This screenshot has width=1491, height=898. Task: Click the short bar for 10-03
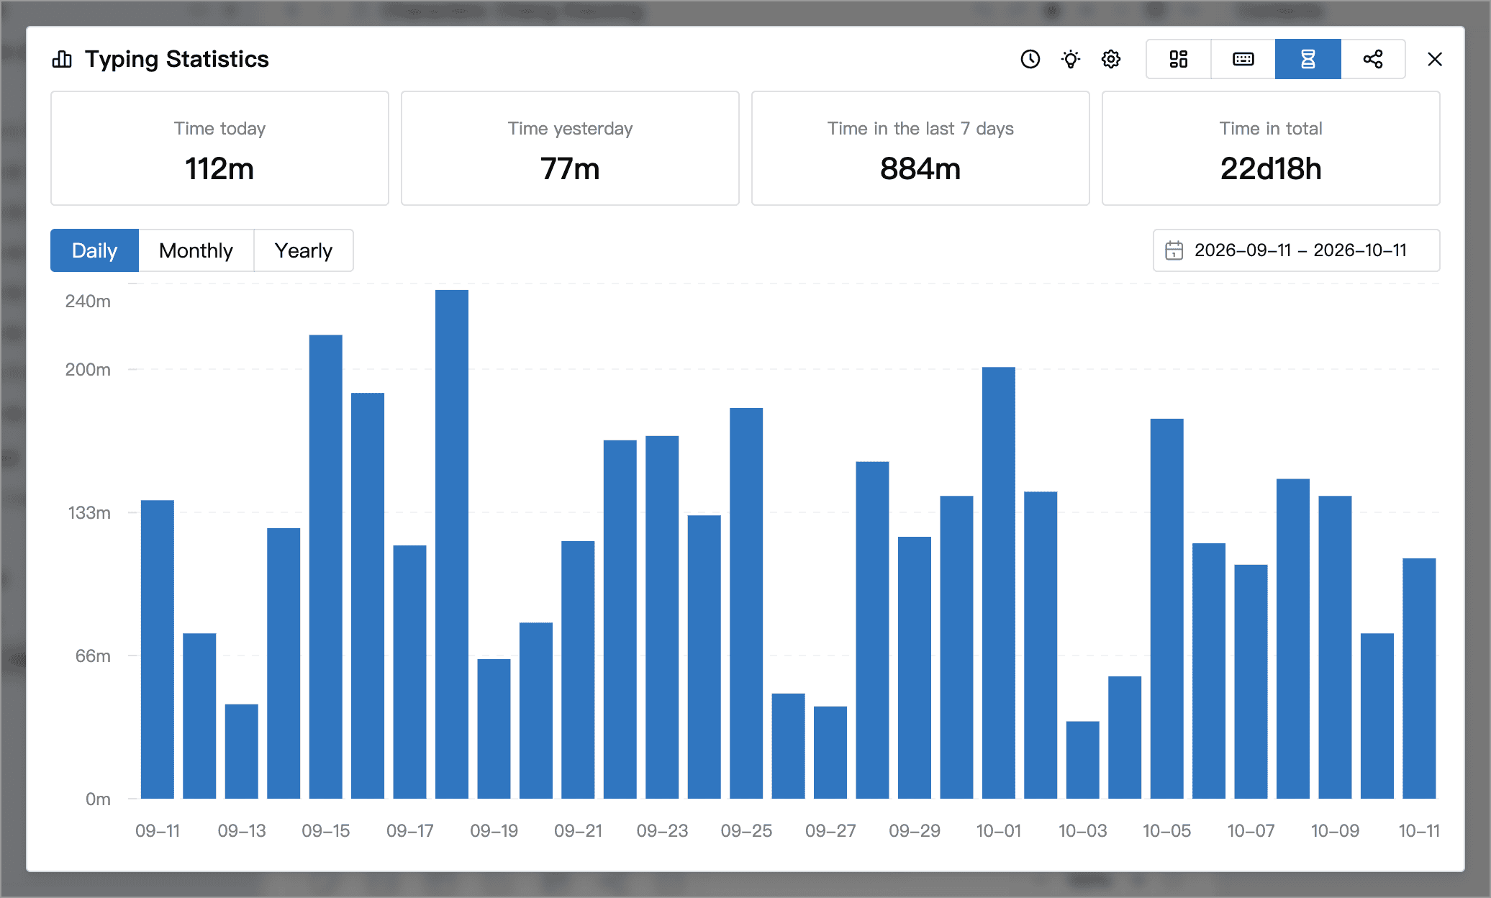click(1083, 760)
